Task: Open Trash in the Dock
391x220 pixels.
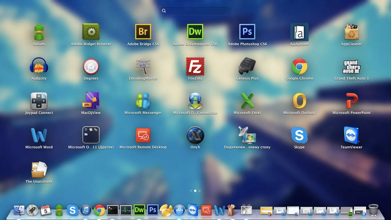Action: coord(374,210)
